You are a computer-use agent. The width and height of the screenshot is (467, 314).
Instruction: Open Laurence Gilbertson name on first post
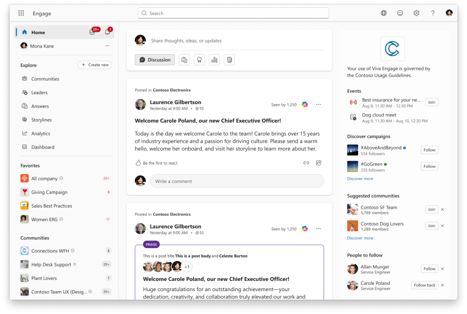[x=176, y=102]
